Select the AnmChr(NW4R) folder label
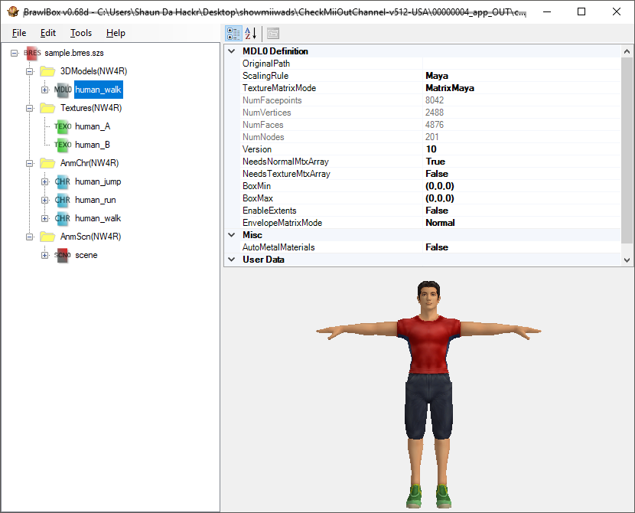Screen dimensions: 635x513 click(90, 163)
